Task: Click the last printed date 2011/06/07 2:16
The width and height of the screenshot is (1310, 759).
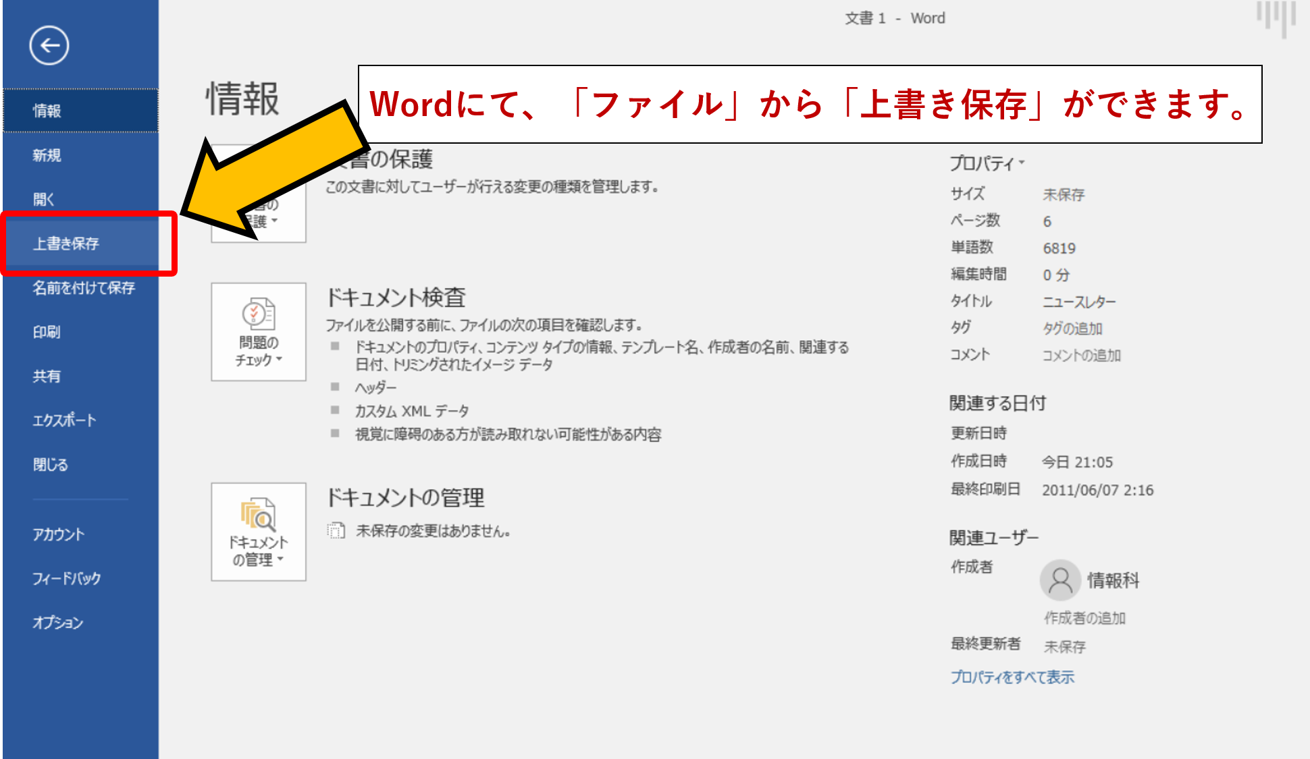Action: (1097, 490)
